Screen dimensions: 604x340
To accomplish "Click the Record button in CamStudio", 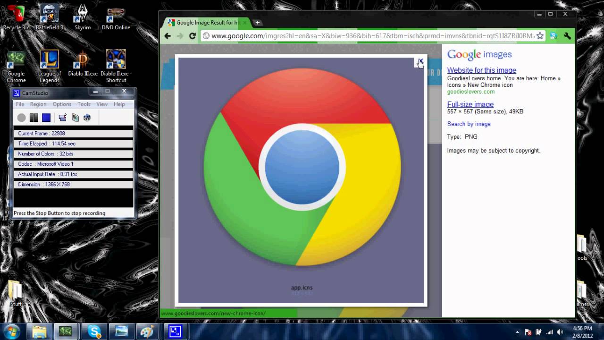I will 21,117.
